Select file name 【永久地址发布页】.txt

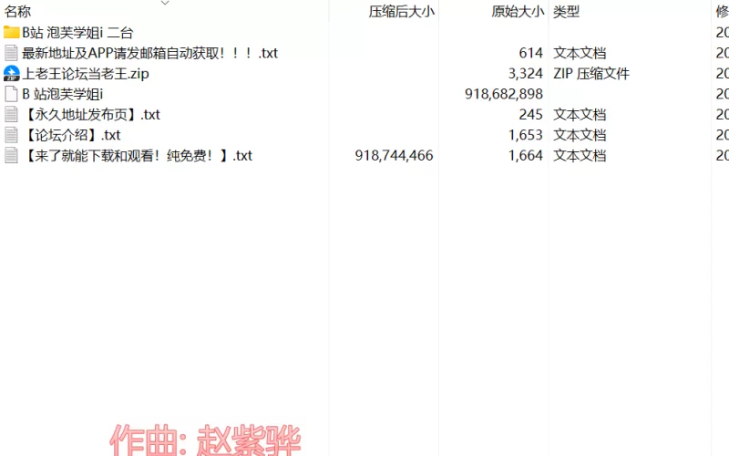91,115
